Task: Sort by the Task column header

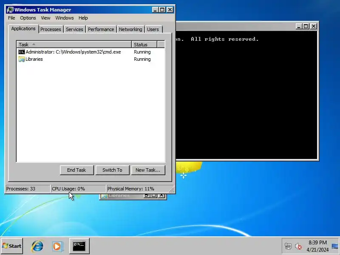Action: point(74,45)
